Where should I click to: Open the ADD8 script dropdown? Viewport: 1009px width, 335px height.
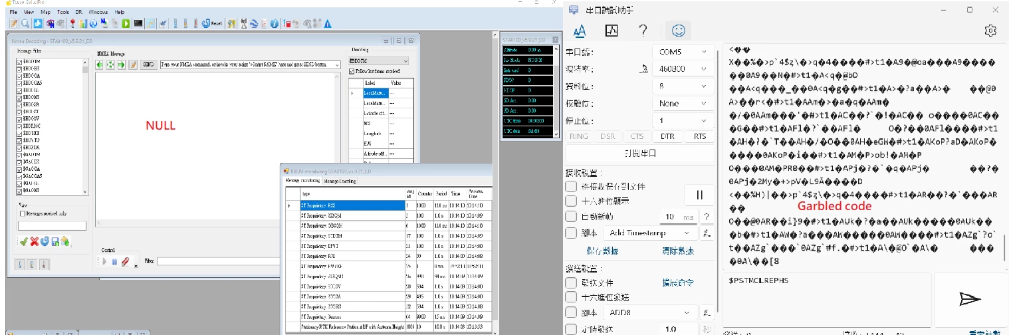[x=650, y=312]
